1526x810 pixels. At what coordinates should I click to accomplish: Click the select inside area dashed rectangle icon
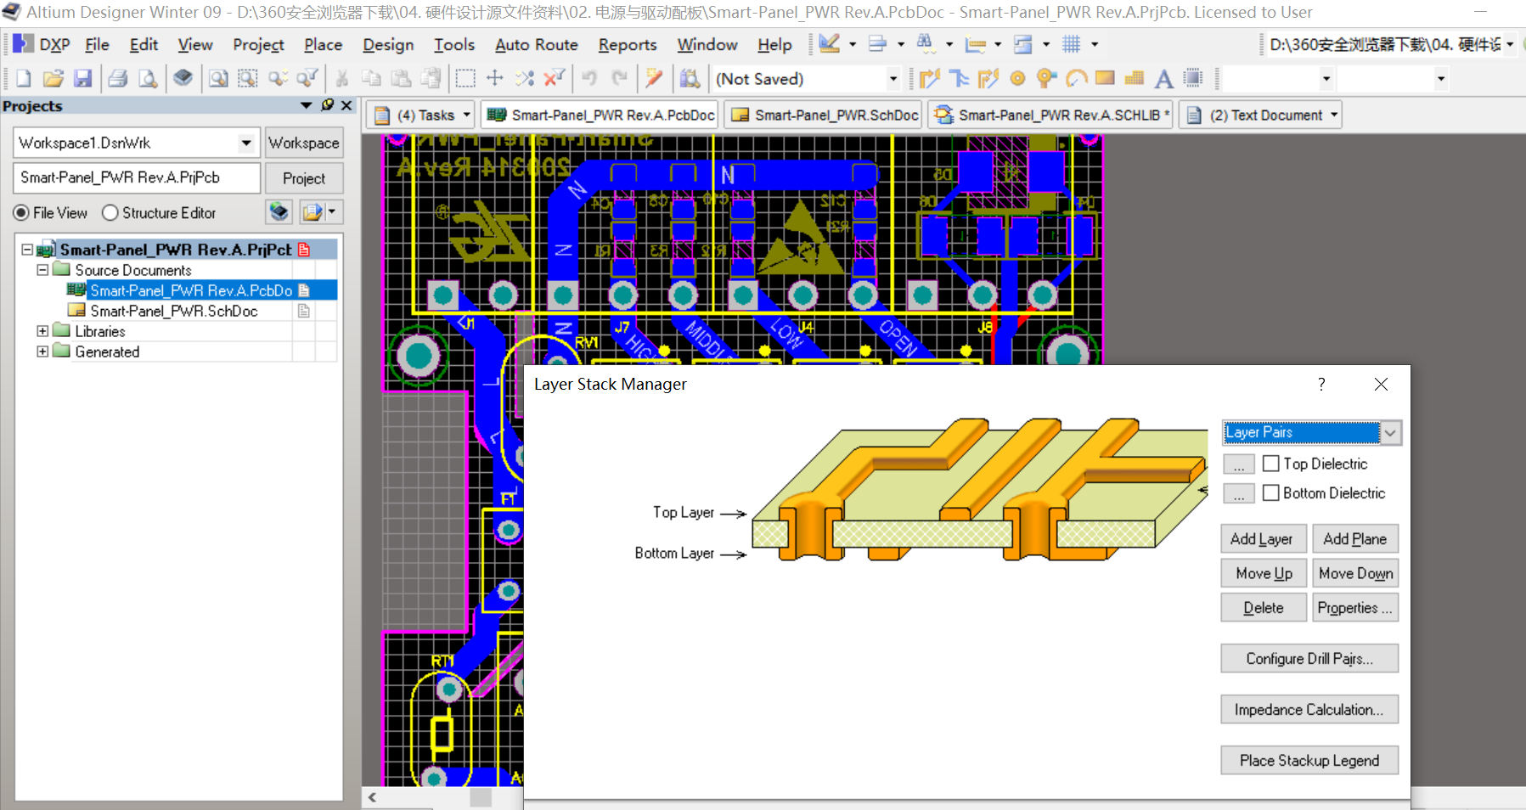tap(465, 79)
